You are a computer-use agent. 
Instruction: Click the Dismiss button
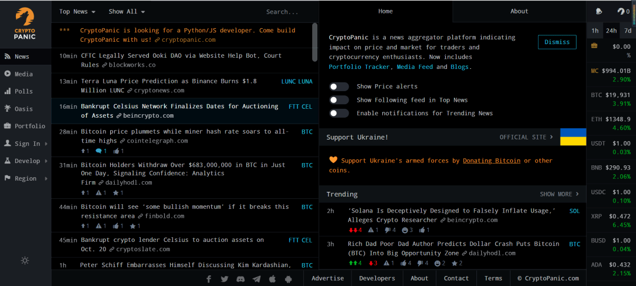[x=557, y=42]
